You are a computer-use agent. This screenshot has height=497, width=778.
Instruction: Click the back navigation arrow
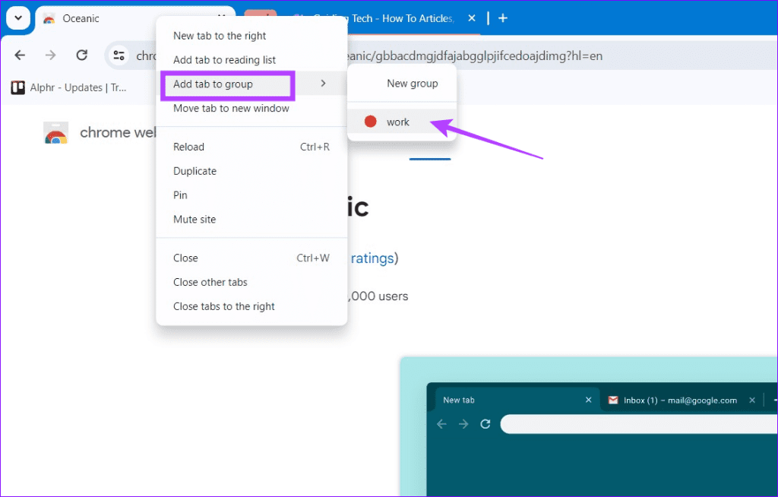(x=20, y=55)
